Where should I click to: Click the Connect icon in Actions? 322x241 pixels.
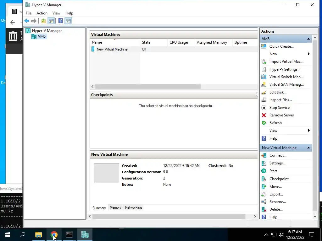(264, 155)
